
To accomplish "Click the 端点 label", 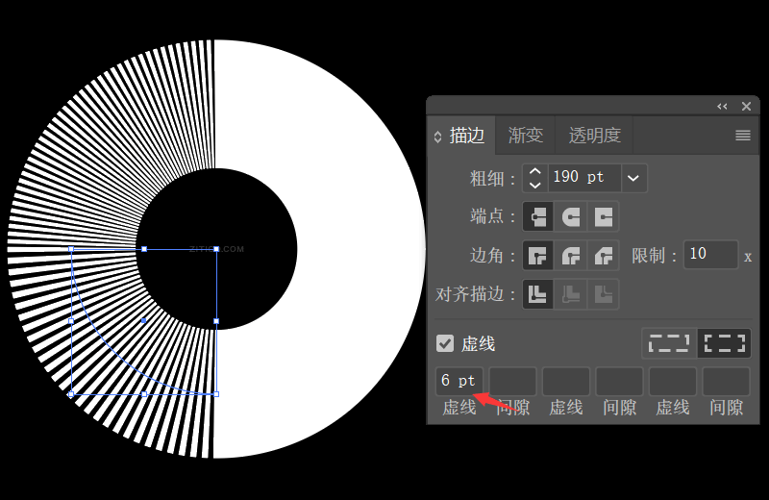I will coord(492,216).
